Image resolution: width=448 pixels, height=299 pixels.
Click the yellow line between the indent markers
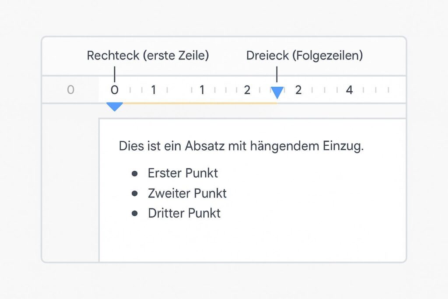[x=197, y=103]
